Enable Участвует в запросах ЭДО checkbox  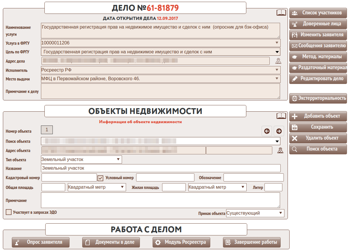[9, 212]
